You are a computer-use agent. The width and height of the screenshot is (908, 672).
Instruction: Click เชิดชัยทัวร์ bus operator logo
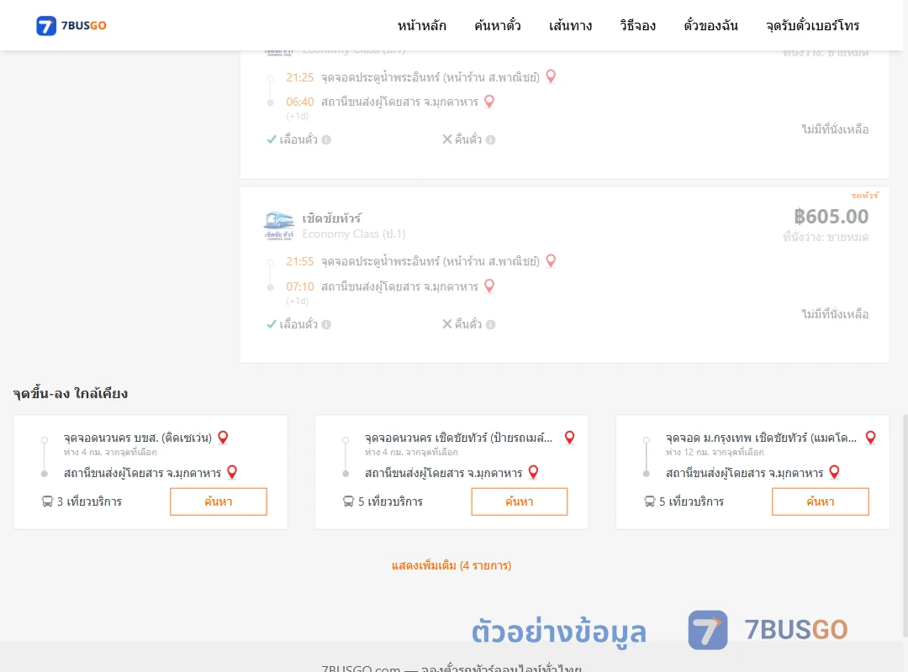[278, 225]
